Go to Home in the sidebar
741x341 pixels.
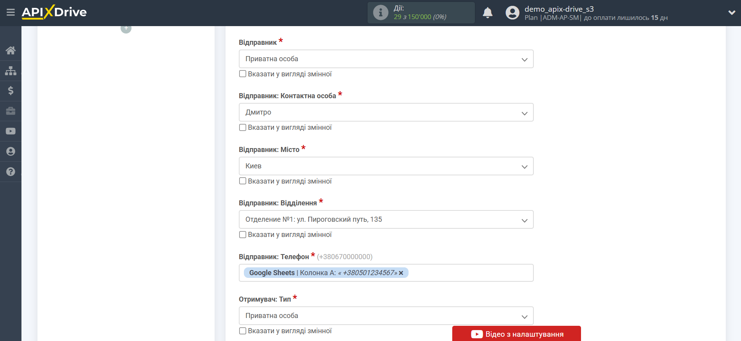[x=11, y=50]
